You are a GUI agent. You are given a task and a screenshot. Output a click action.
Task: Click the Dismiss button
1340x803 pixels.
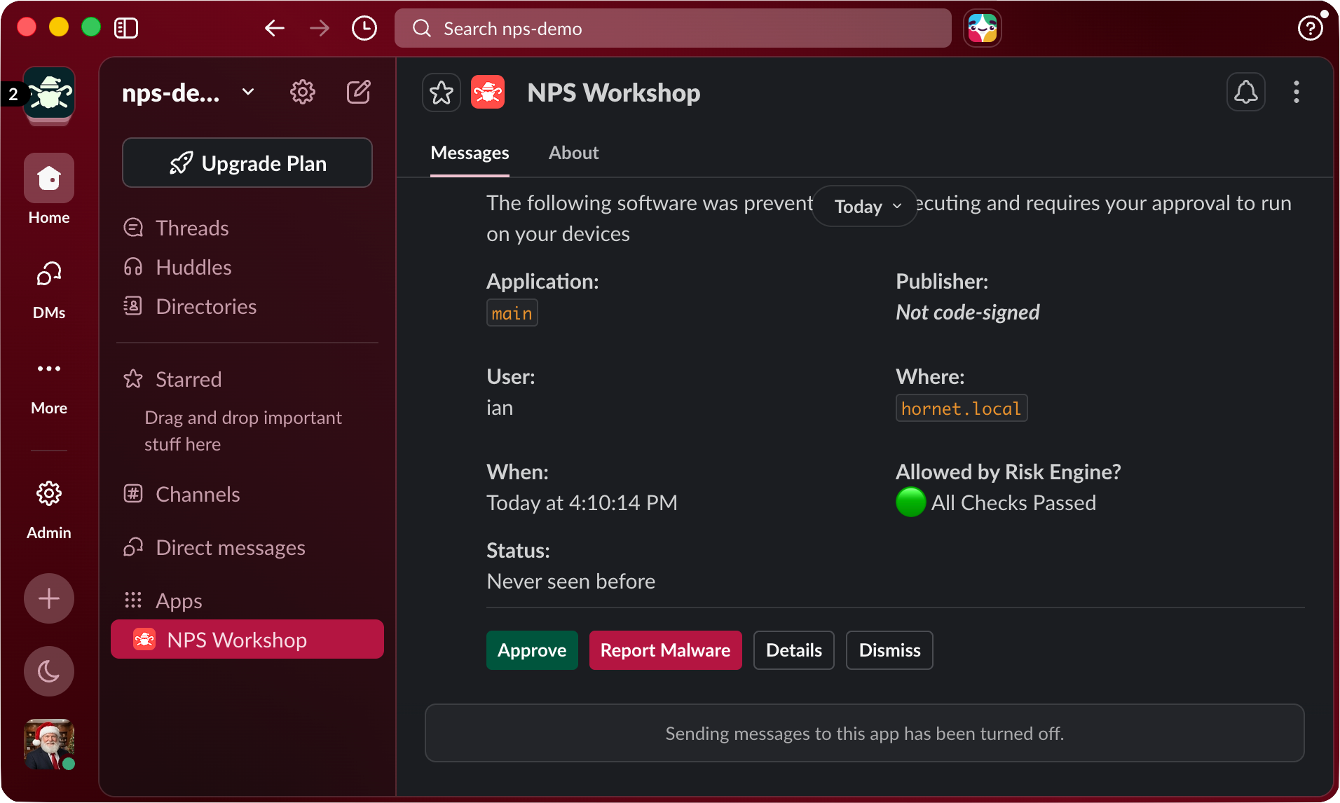(x=889, y=650)
